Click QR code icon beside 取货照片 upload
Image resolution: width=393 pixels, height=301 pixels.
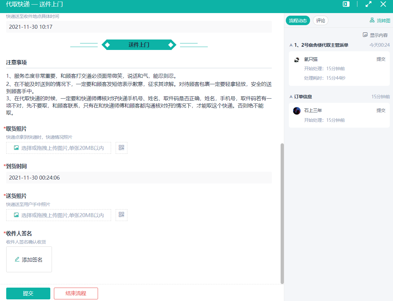[x=122, y=148]
